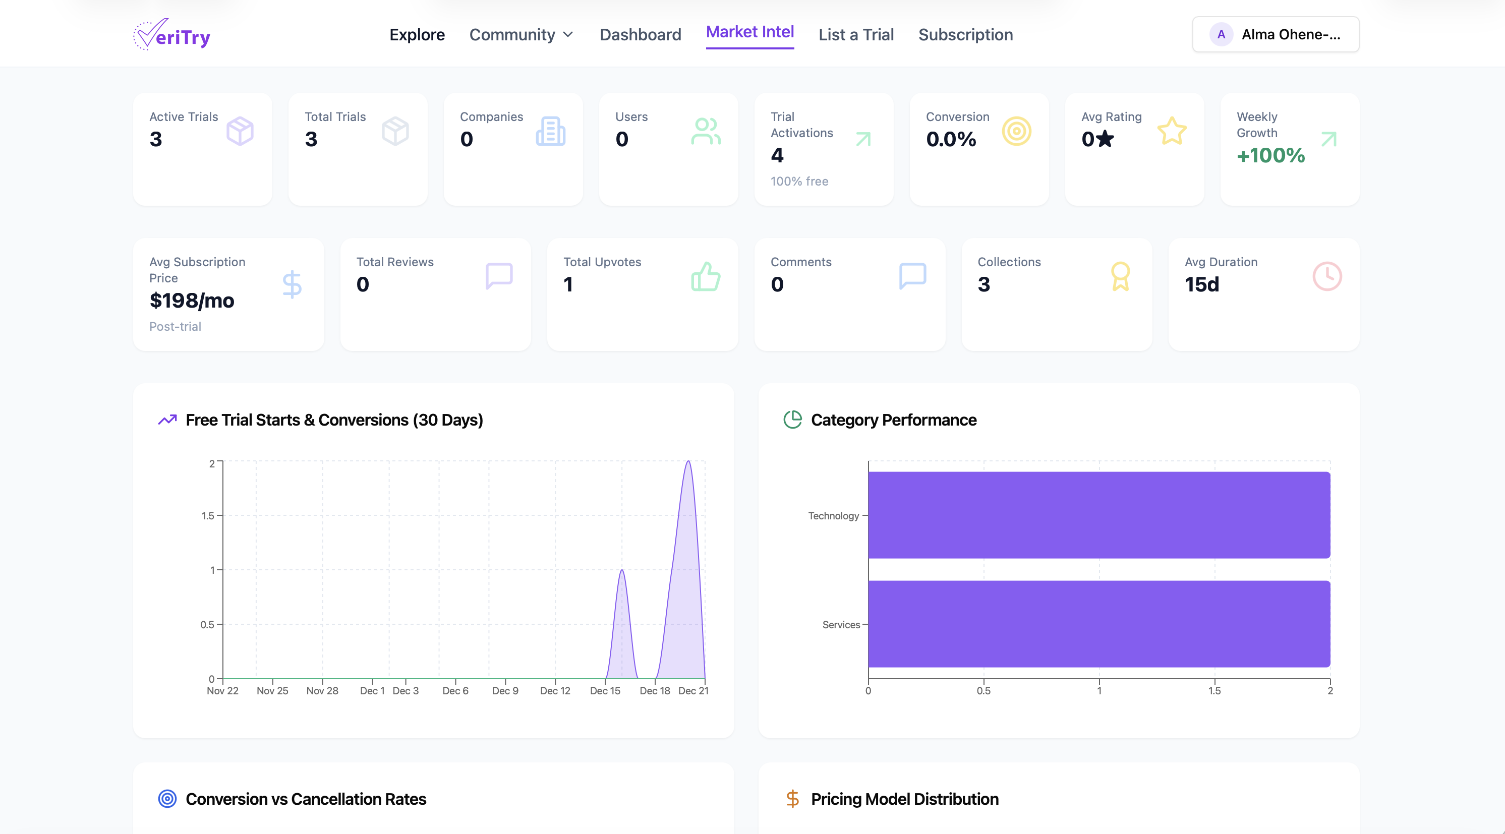Open the Alma Ohene account menu
Viewport: 1505px width, 834px height.
(1276, 34)
